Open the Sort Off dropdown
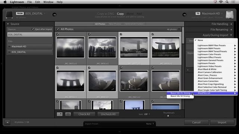Screen dimensions: 239x134 pos(147,114)
